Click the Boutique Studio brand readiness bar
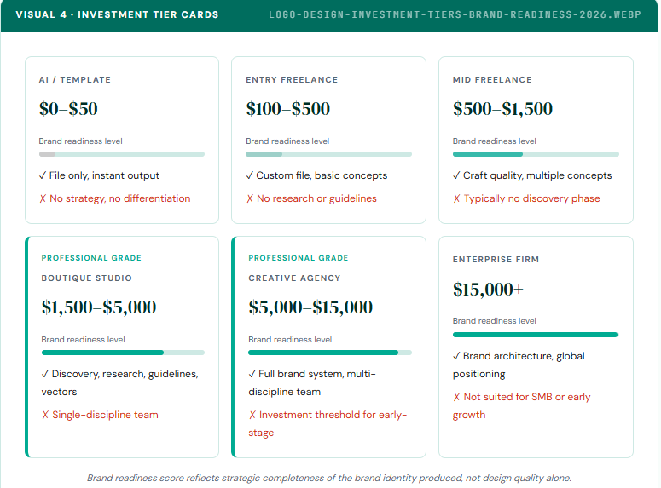The image size is (661, 488). tap(123, 353)
